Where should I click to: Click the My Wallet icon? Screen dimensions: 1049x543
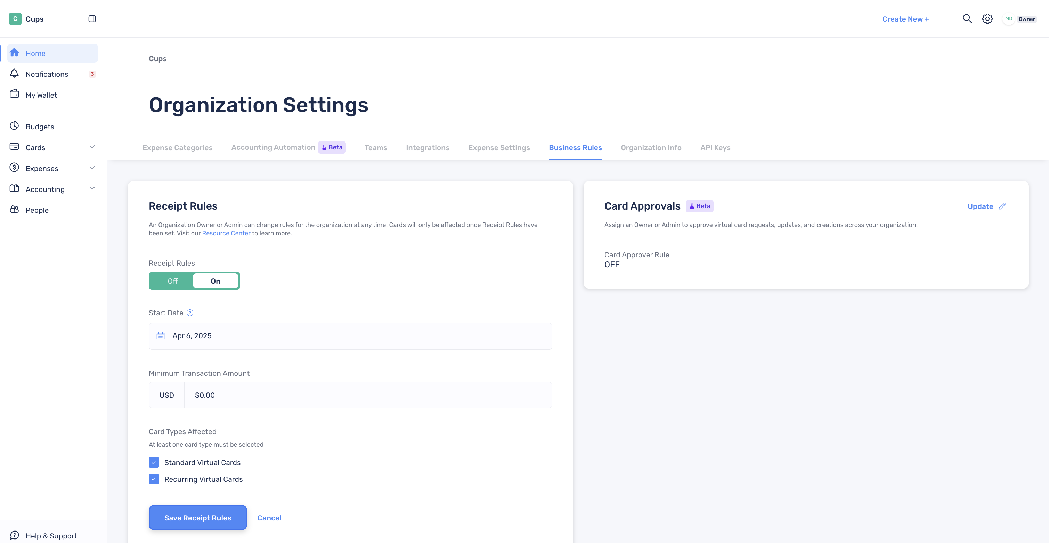14,94
